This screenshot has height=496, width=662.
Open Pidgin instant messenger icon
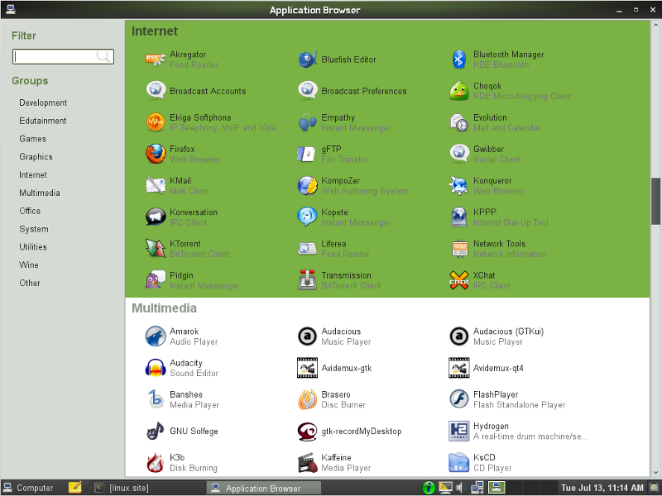(156, 280)
